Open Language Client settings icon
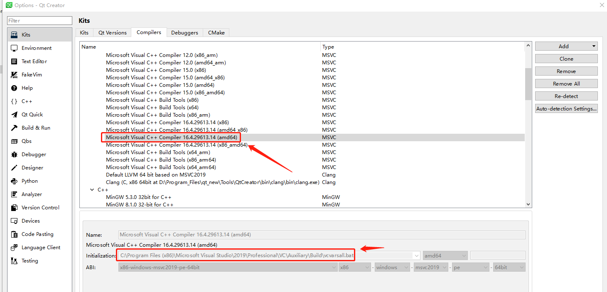607x292 pixels. (14, 248)
